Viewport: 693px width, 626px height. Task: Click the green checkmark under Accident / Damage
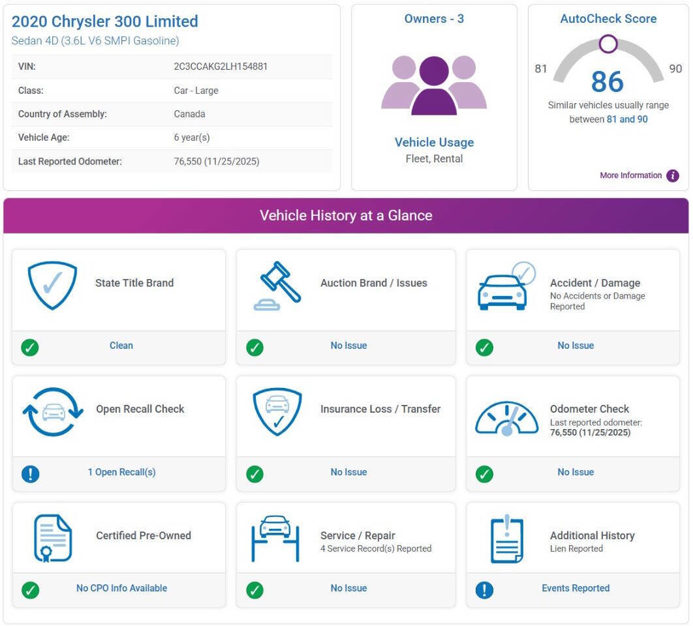pyautogui.click(x=484, y=347)
